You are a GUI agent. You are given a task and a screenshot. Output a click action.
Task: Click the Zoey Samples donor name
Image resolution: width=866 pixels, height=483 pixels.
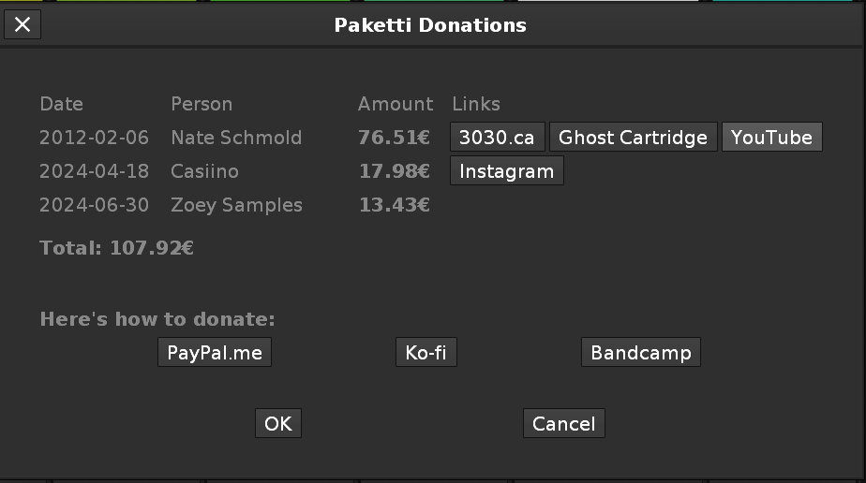coord(236,205)
